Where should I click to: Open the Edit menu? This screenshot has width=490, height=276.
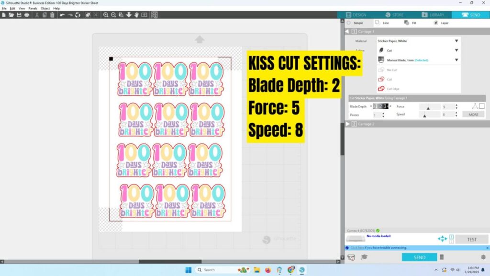pos(12,9)
